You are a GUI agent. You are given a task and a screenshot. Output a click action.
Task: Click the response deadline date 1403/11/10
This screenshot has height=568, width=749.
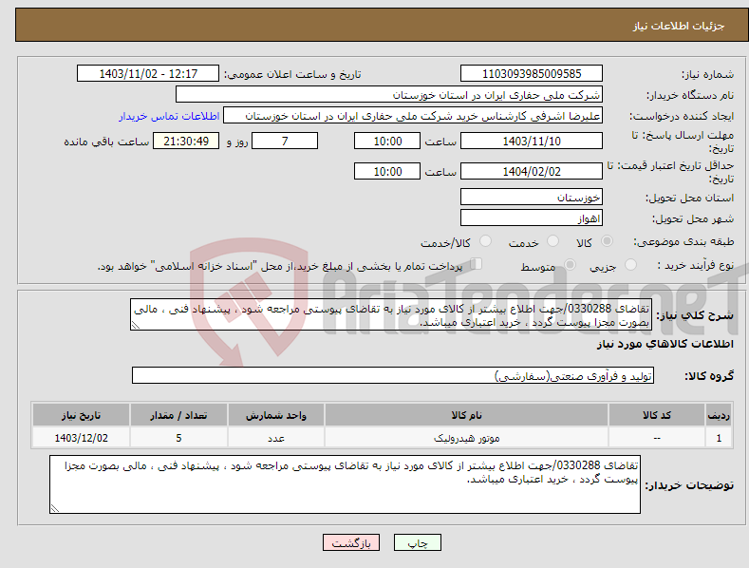(x=532, y=141)
